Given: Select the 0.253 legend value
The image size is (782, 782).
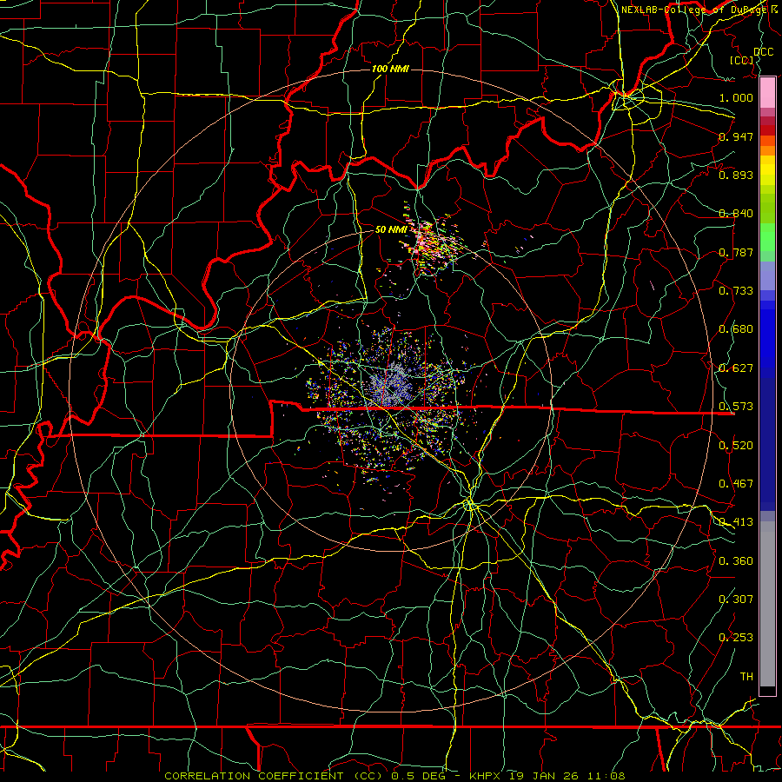Looking at the screenshot, I should click(x=736, y=638).
